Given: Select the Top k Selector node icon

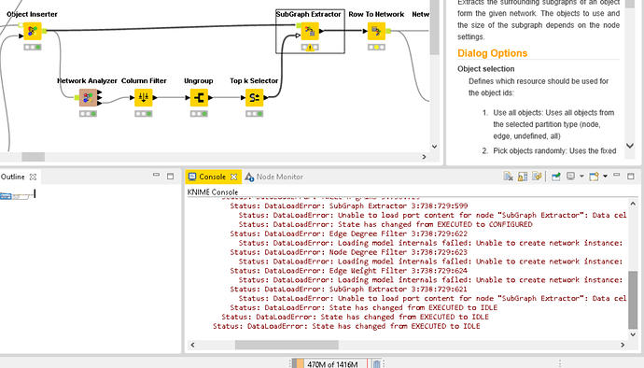Looking at the screenshot, I should tap(254, 98).
